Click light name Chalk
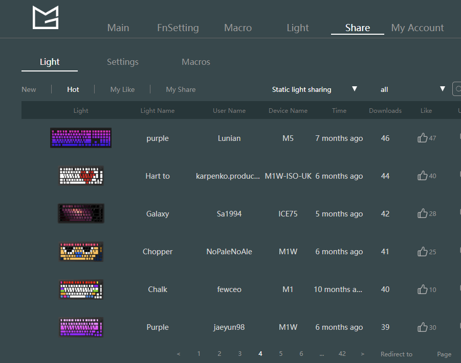 coord(158,289)
